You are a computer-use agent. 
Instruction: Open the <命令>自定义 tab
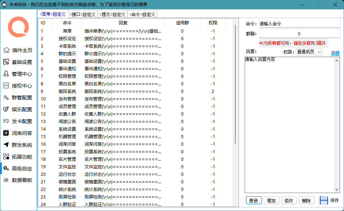click(x=142, y=14)
